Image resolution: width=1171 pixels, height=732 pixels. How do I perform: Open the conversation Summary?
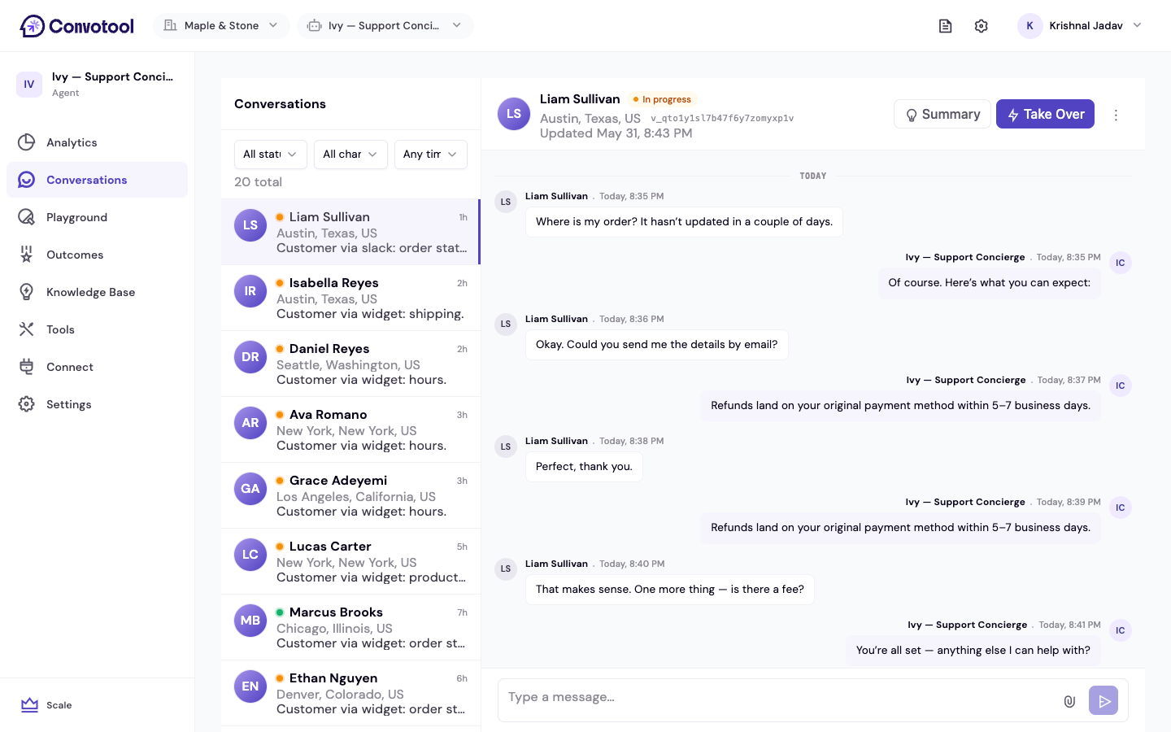(942, 115)
